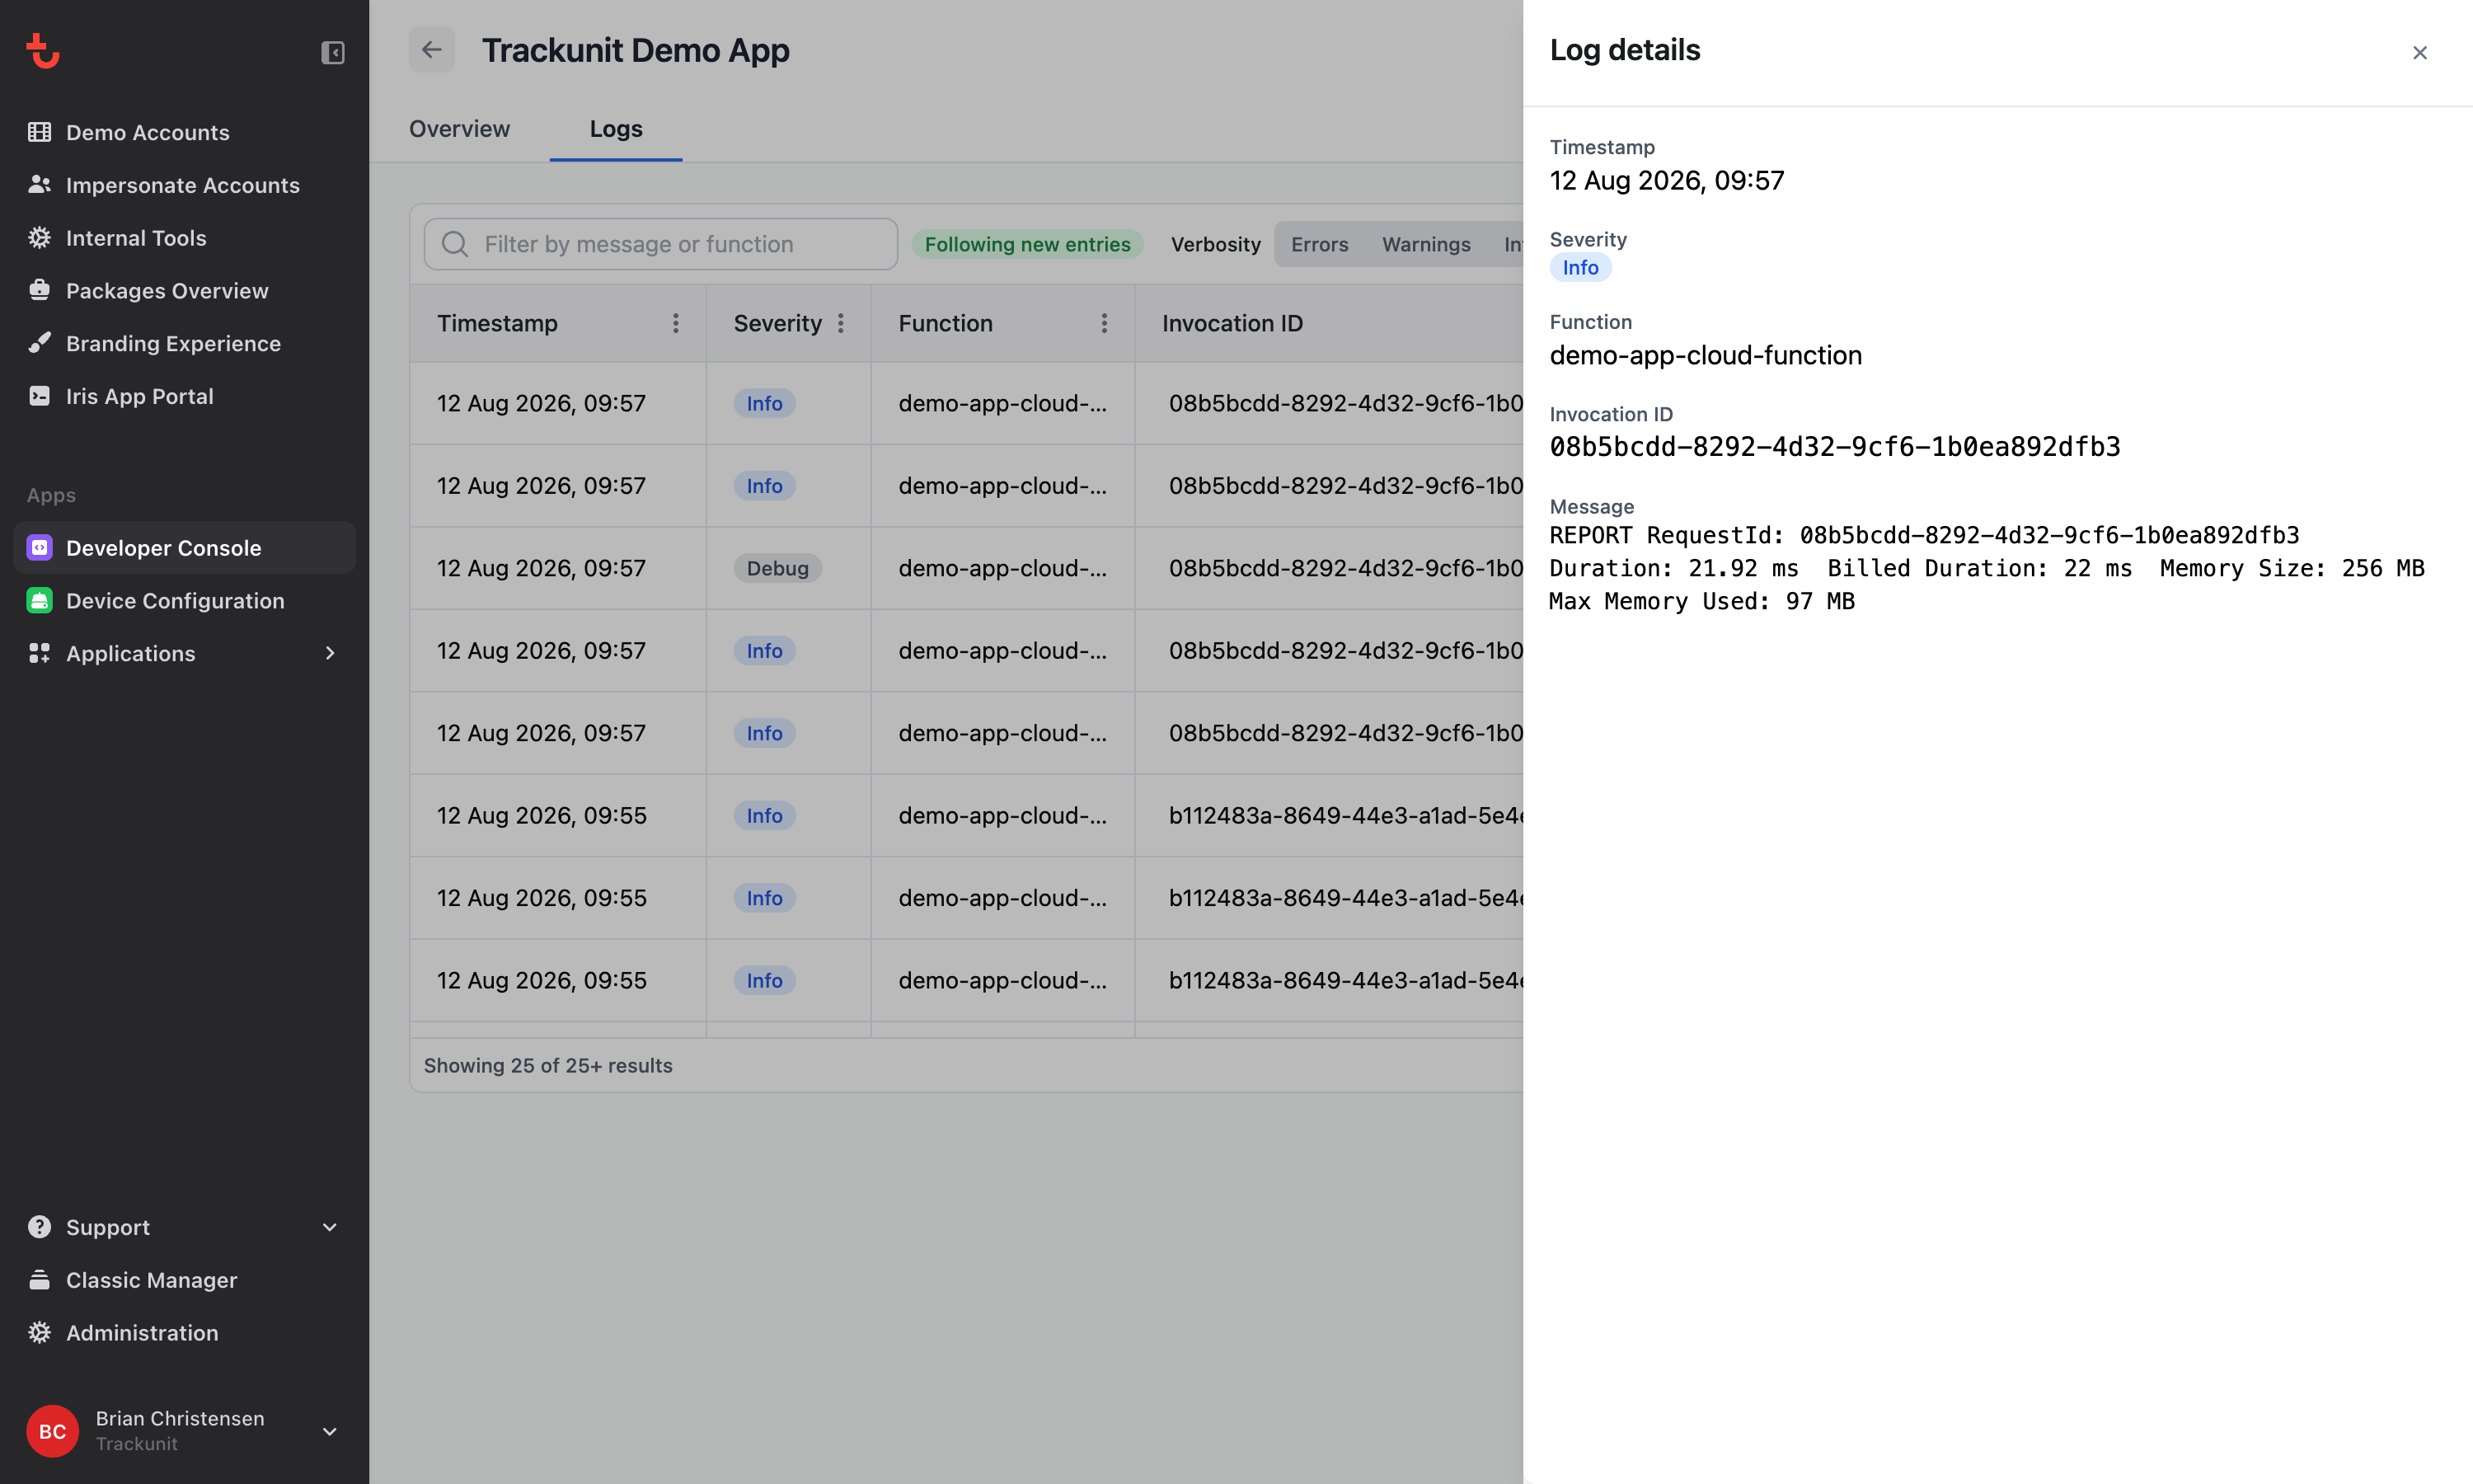
Task: Open Impersonate Accounts in sidebar
Action: tap(185, 185)
